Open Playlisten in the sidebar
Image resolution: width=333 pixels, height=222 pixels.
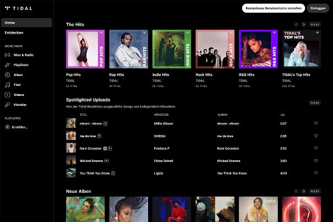point(21,65)
